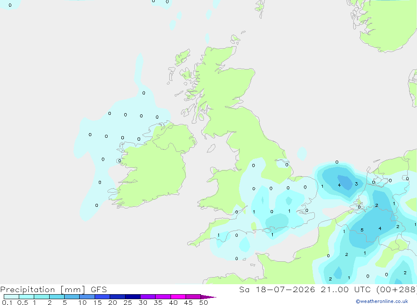The width and height of the screenshot is (417, 305).
Task: Click the 50 legend label
Action: (x=204, y=303)
